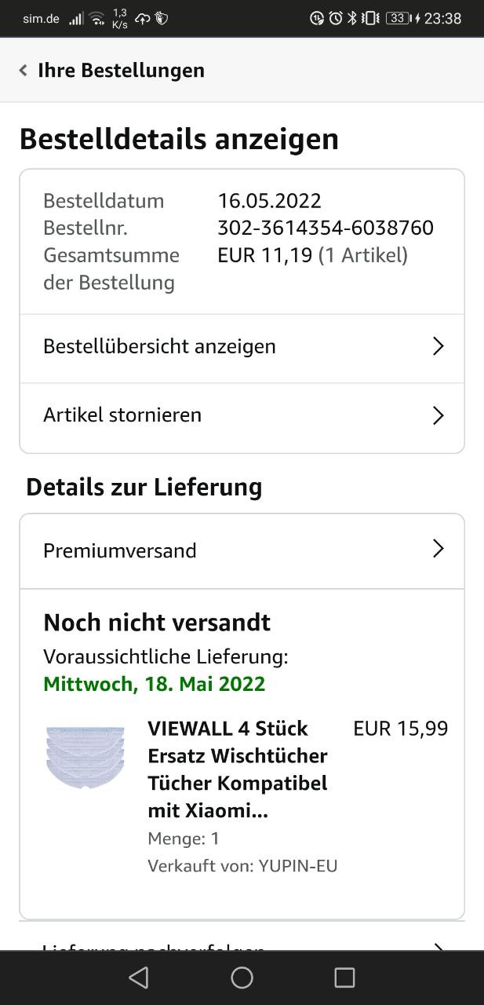Open Premiumversand shipping details row
The height and width of the screenshot is (1005, 484).
pyautogui.click(x=120, y=550)
